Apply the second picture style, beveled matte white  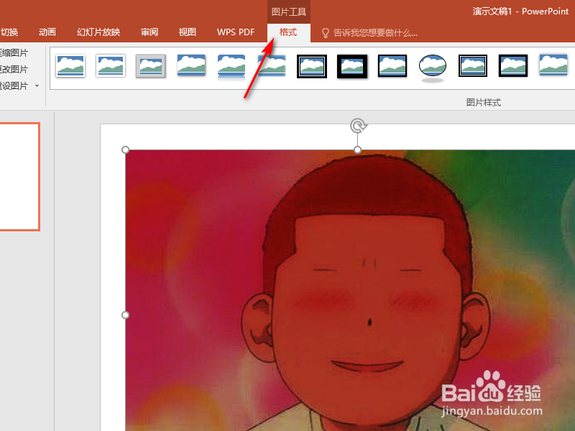(111, 66)
